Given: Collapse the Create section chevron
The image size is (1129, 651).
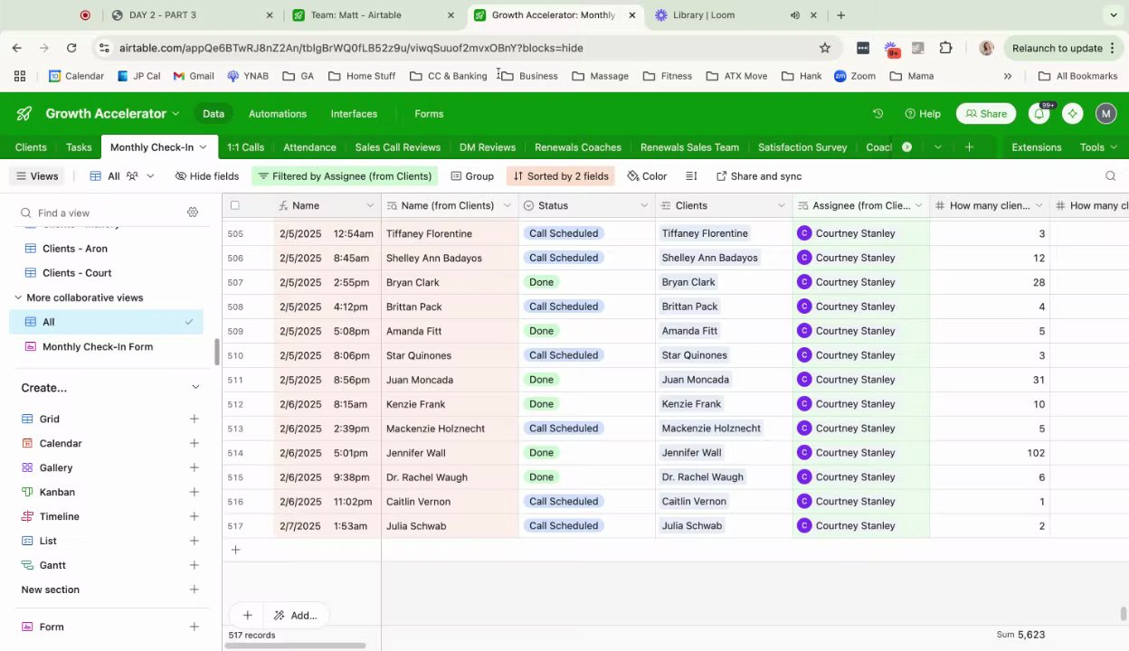Looking at the screenshot, I should (x=195, y=388).
